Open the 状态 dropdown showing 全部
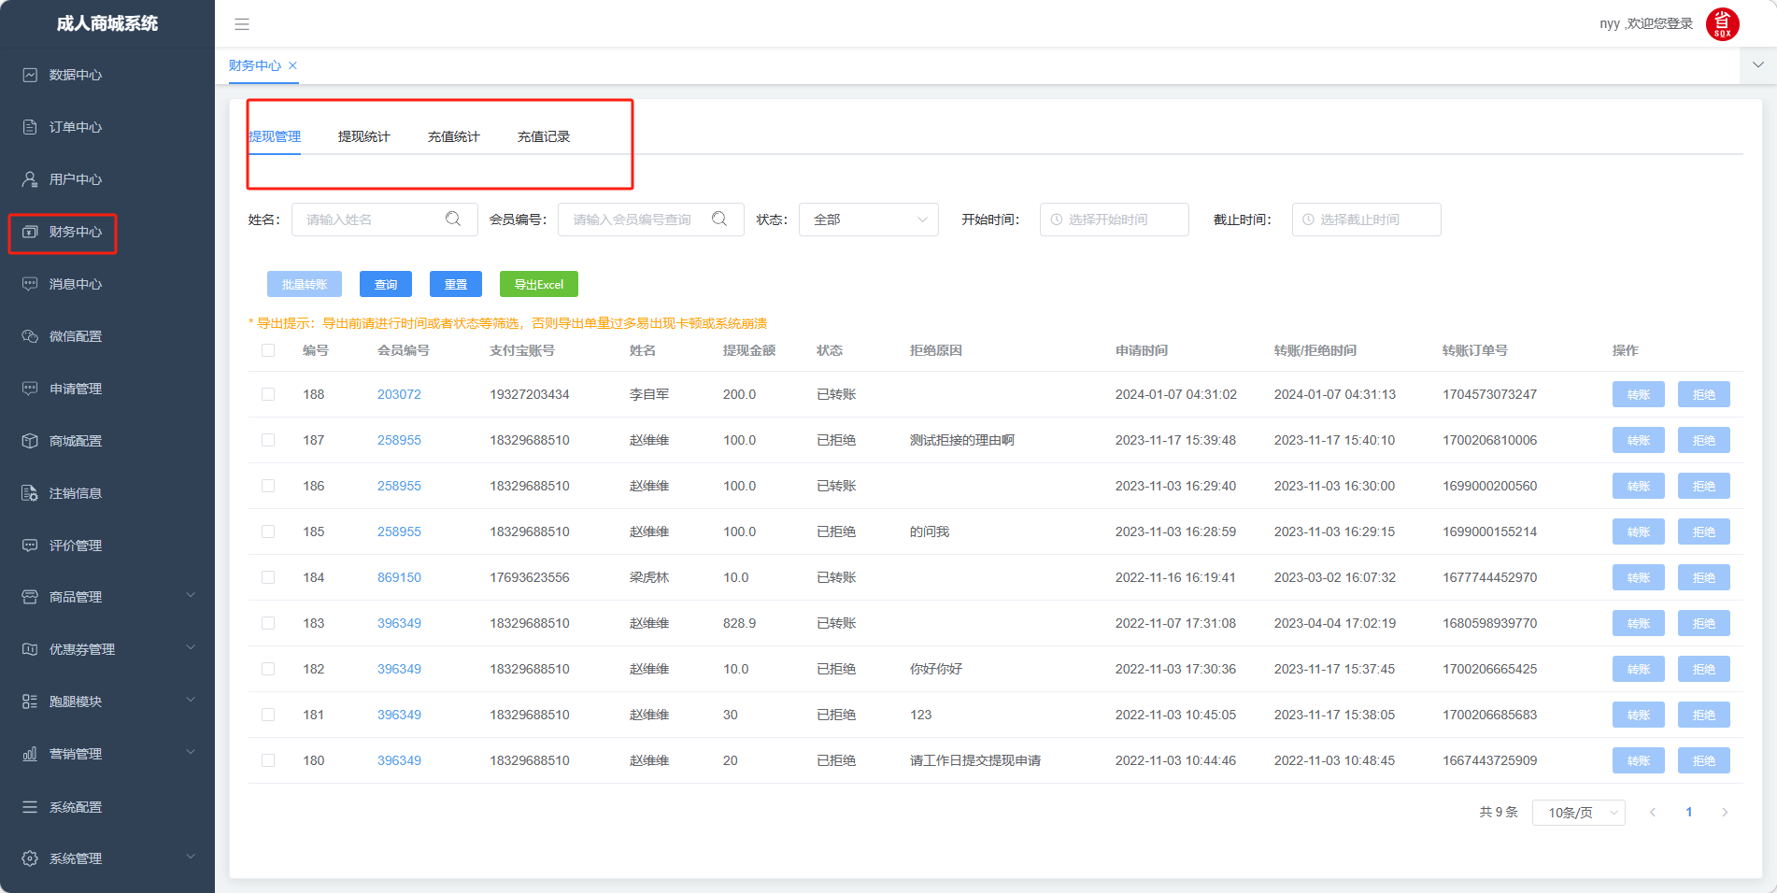This screenshot has height=893, width=1777. 868,220
